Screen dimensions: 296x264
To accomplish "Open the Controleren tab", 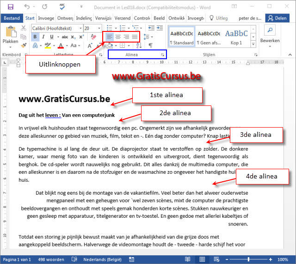I will (x=142, y=18).
